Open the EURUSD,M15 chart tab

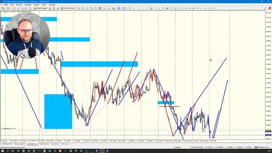pyautogui.click(x=7, y=144)
